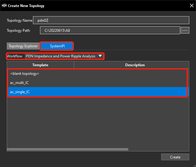Viewport: 196px width, 167px height.
Task: Select the ac_single_IC template row
Action: (x=98, y=92)
